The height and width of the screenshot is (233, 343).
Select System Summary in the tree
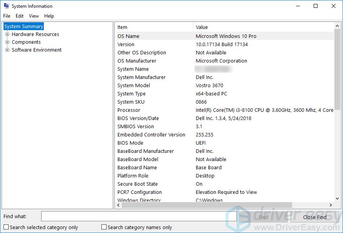click(x=23, y=27)
